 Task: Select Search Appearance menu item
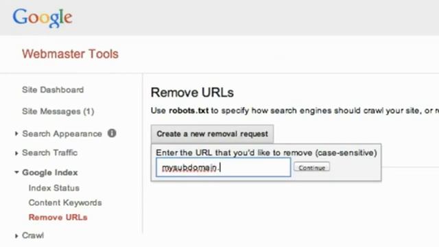pyautogui.click(x=62, y=134)
